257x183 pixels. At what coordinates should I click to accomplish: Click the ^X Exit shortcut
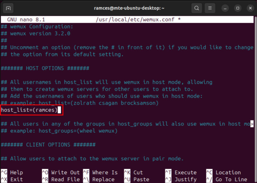[x=12, y=179]
